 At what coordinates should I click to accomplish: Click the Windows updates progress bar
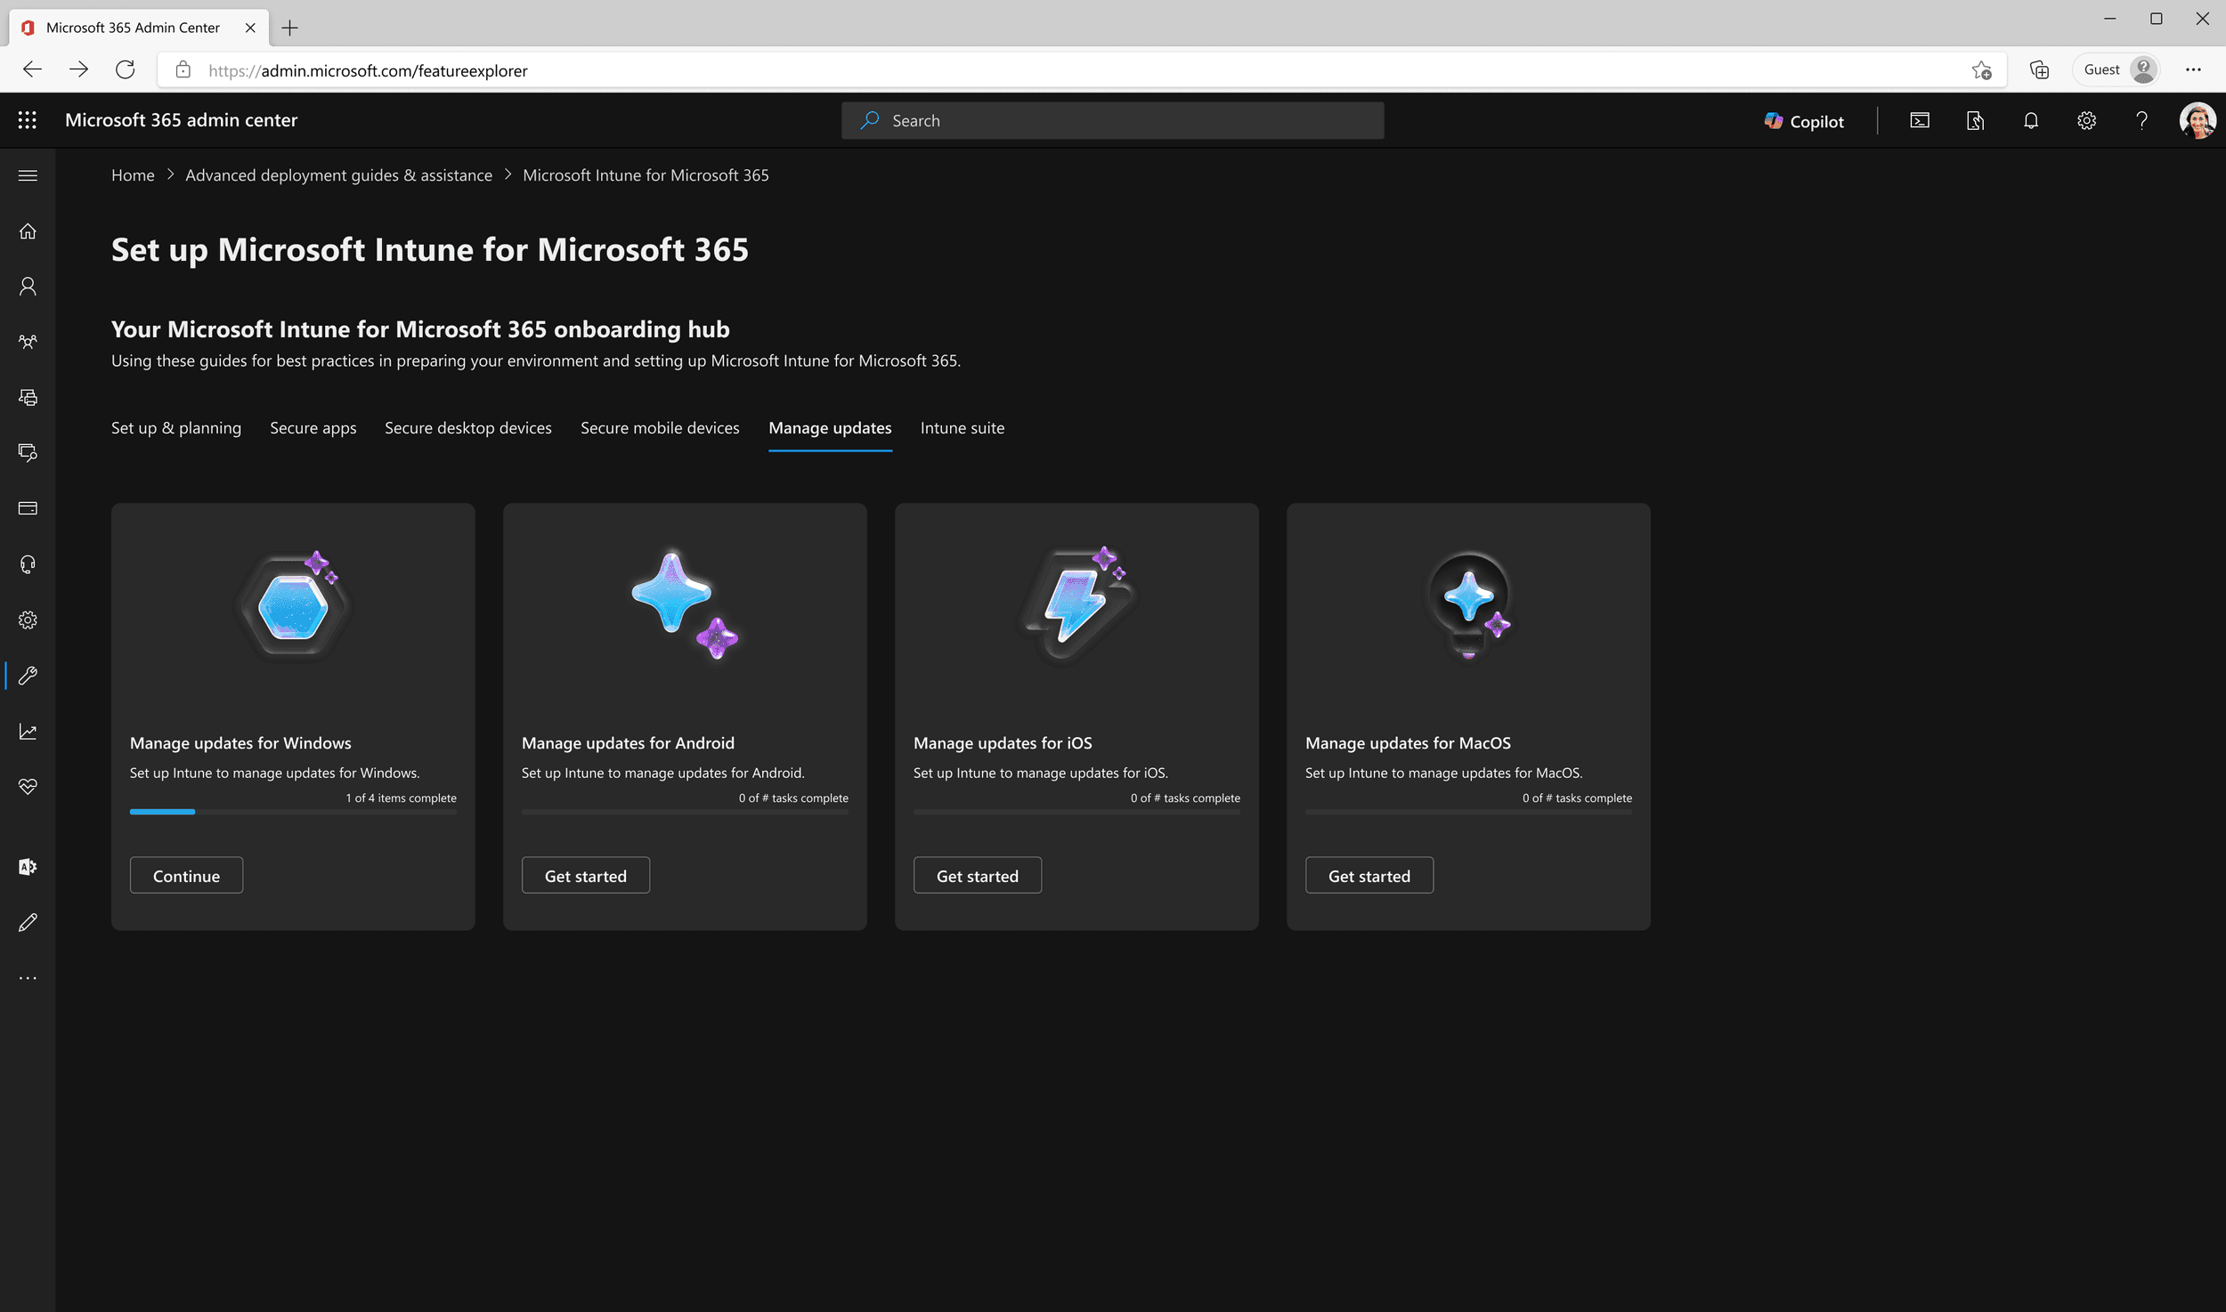(293, 812)
